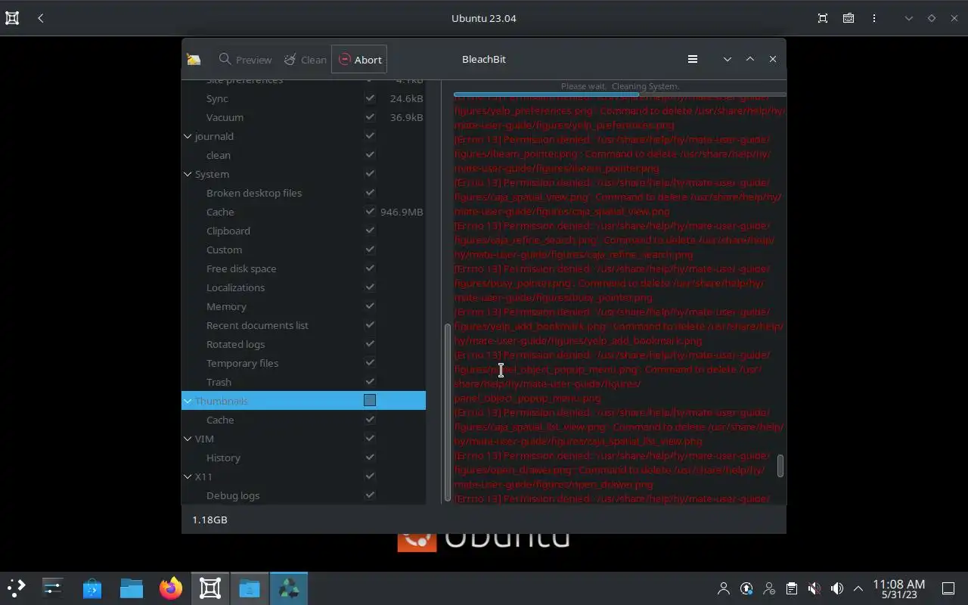The image size is (968, 605).
Task: Toggle the Memory checkbox
Action: tap(370, 306)
